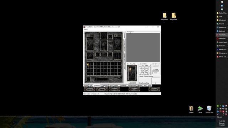
Task: Open WeChat from the taskbar
Action: pos(222,24)
